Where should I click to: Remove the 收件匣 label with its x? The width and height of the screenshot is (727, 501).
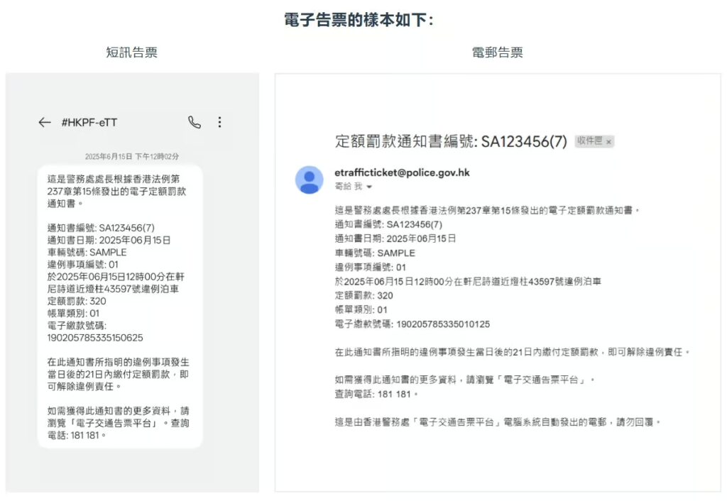608,142
